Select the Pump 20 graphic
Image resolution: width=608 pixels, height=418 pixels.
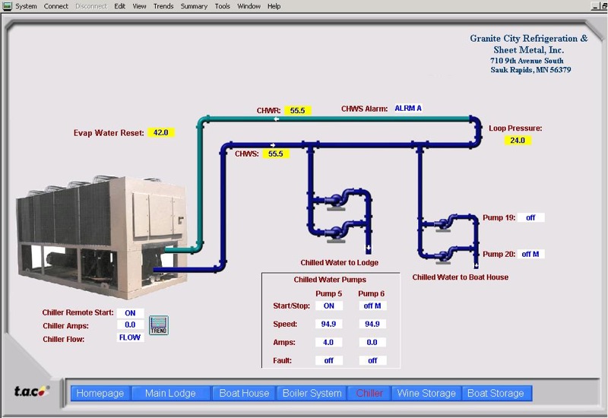tap(443, 256)
